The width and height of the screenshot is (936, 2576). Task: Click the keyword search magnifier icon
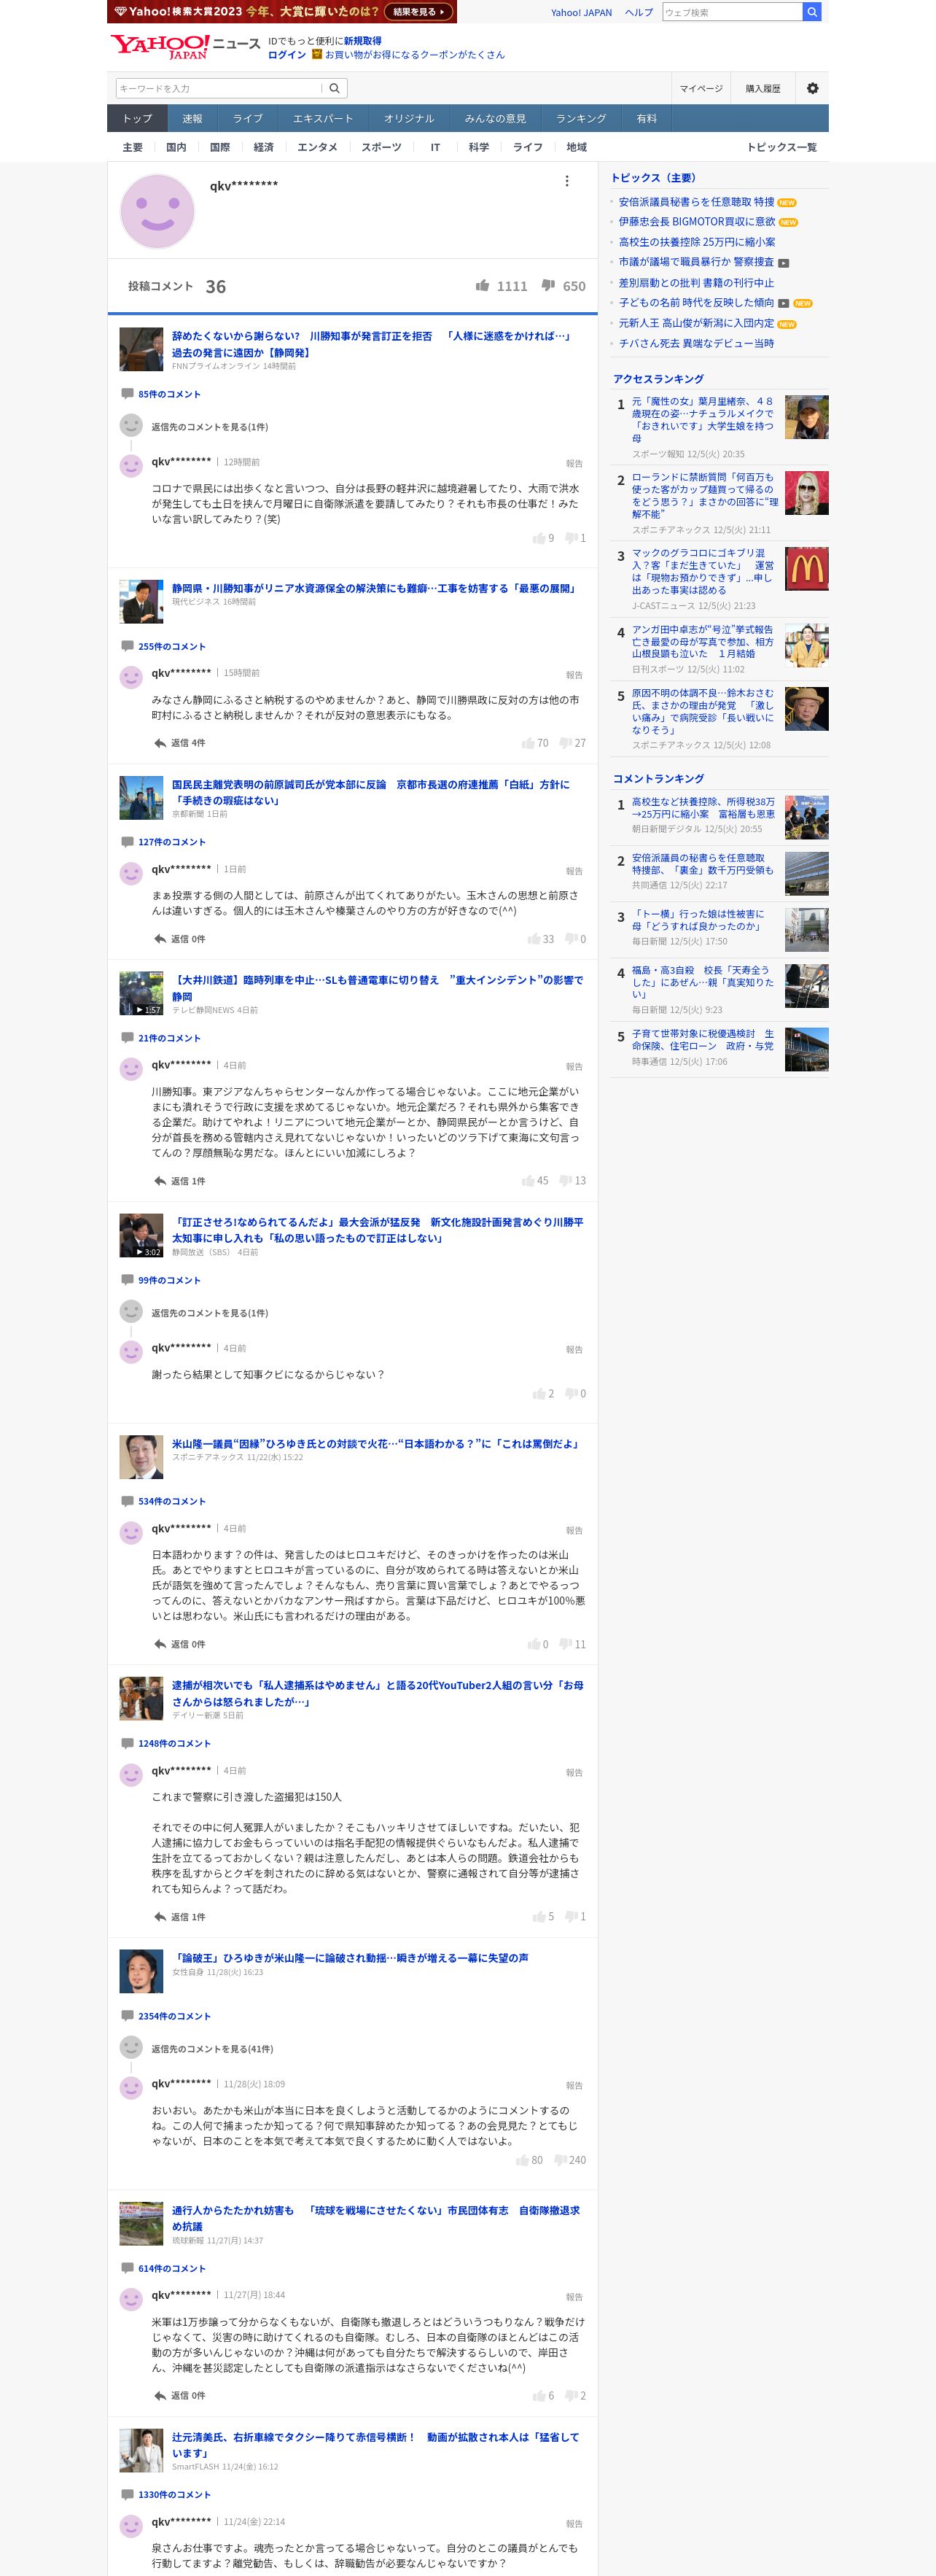tap(334, 88)
